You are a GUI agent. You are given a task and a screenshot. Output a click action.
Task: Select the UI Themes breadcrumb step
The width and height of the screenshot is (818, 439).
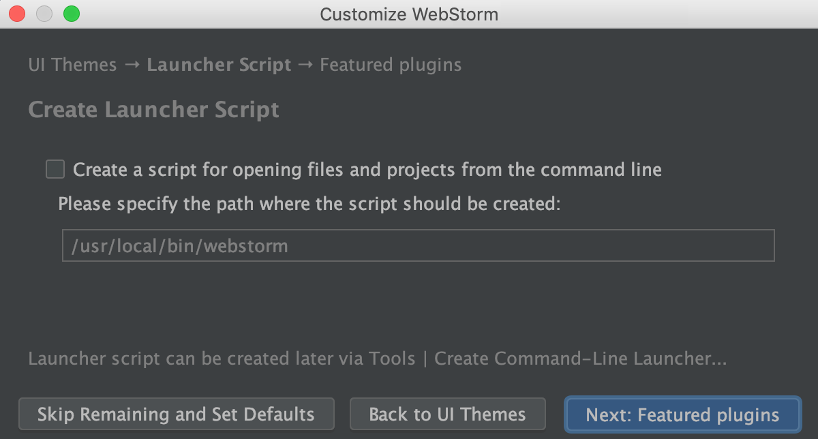[x=73, y=65]
